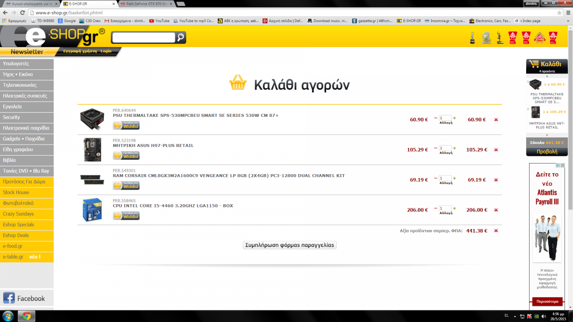Open Insomnia.gr bookmark
The height and width of the screenshot is (322, 573).
point(445,21)
